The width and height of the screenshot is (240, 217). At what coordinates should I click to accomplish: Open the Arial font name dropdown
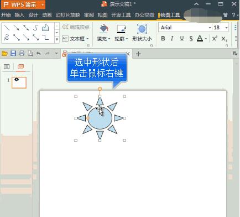(210, 28)
